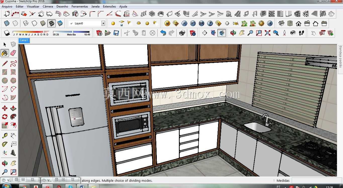Open the Ajuda menu

click(123, 7)
